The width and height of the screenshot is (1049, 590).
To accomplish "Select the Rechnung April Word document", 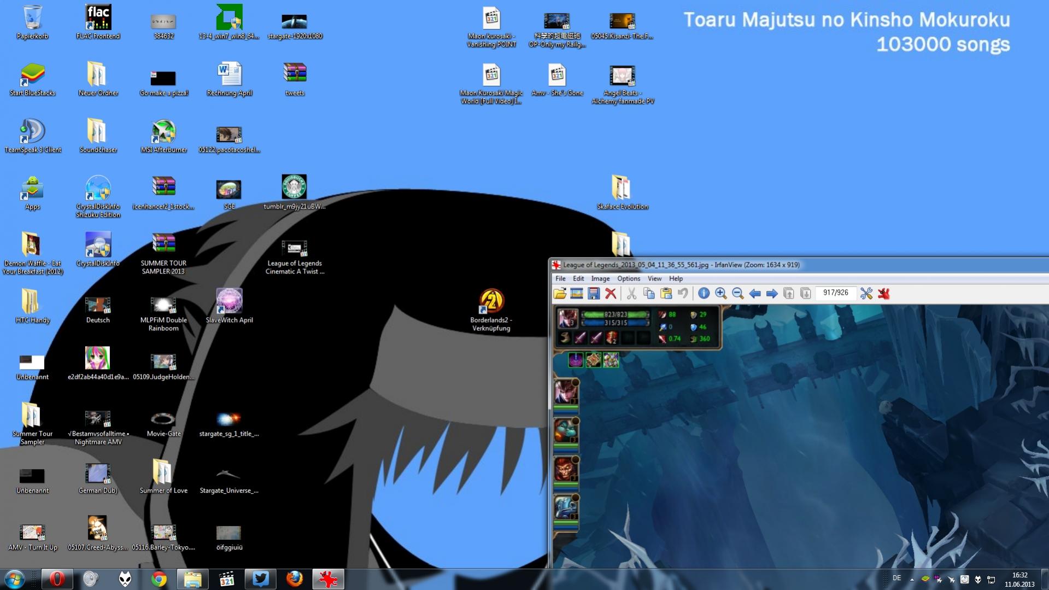I will click(x=229, y=79).
